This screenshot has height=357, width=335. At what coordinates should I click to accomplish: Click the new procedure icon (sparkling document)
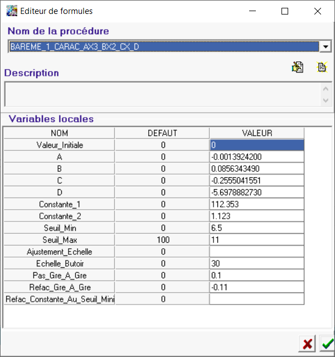pos(322,67)
